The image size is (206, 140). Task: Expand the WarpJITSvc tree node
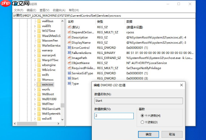pyautogui.click(x=35, y=60)
